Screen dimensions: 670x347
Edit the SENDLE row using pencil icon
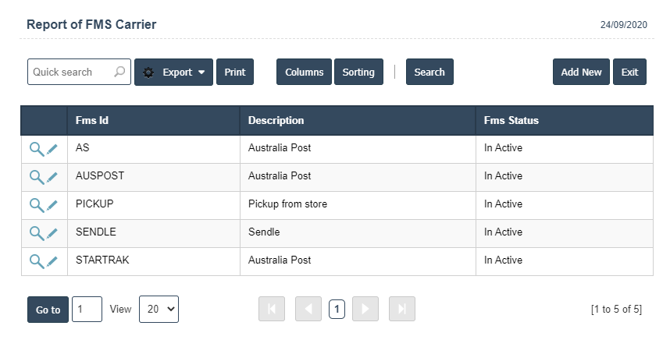[52, 233]
